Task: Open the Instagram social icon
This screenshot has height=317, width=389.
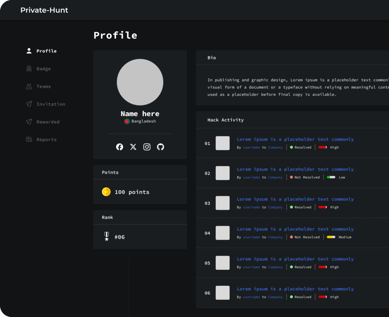Action: (147, 147)
